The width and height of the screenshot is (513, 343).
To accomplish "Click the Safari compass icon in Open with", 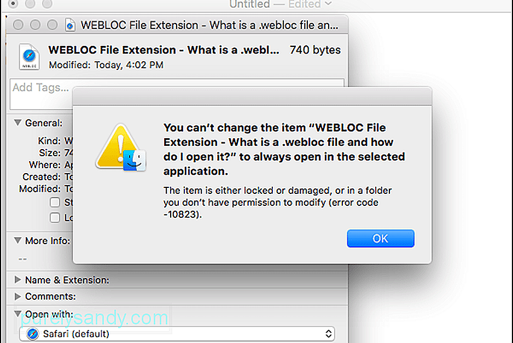I will tap(33, 334).
